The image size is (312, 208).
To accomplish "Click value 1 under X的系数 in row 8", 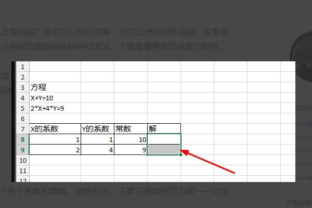I will 55,139.
